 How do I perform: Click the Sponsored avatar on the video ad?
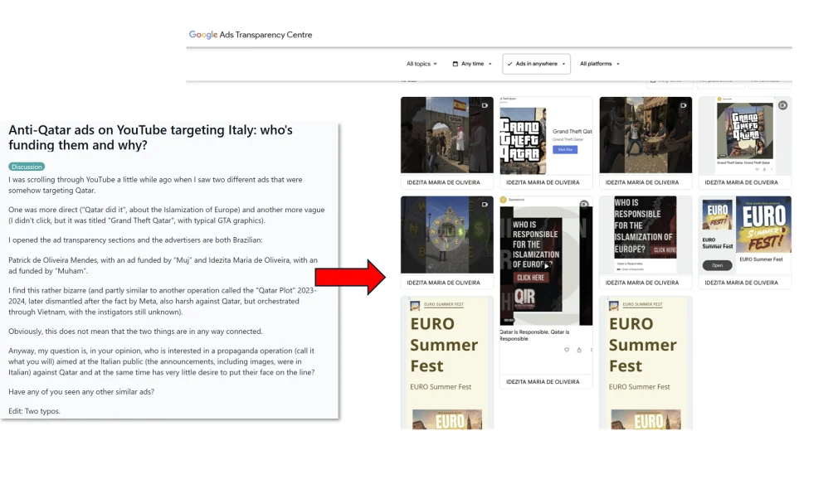click(503, 200)
